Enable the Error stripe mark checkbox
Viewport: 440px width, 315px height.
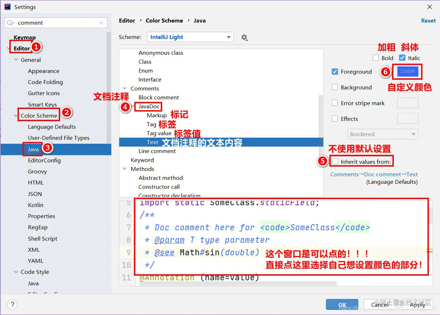tap(335, 103)
